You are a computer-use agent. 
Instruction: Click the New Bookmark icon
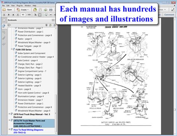50,25
